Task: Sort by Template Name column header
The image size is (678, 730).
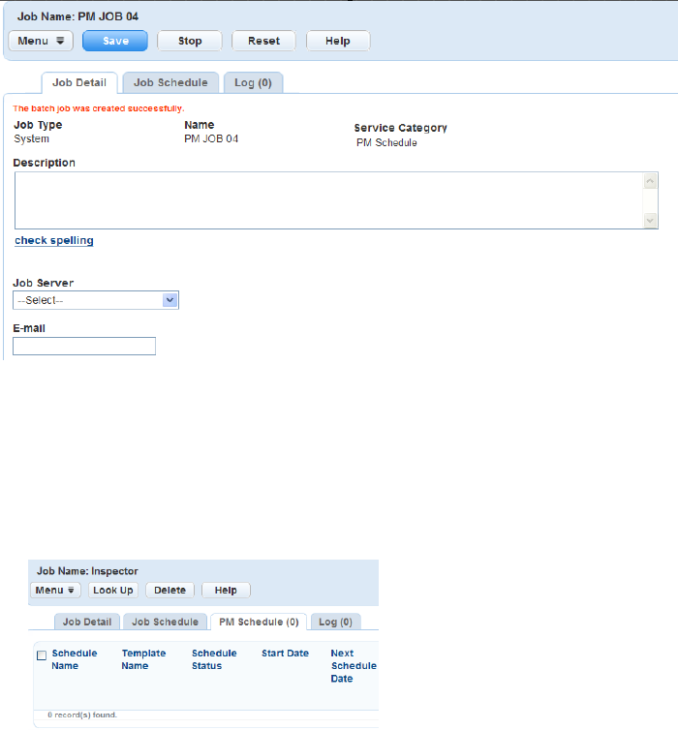Action: point(143,659)
